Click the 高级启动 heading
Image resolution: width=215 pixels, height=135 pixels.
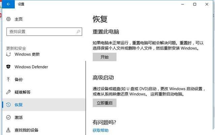103,78
